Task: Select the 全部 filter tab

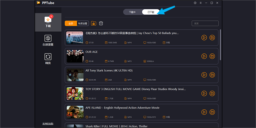Action: (x=71, y=23)
